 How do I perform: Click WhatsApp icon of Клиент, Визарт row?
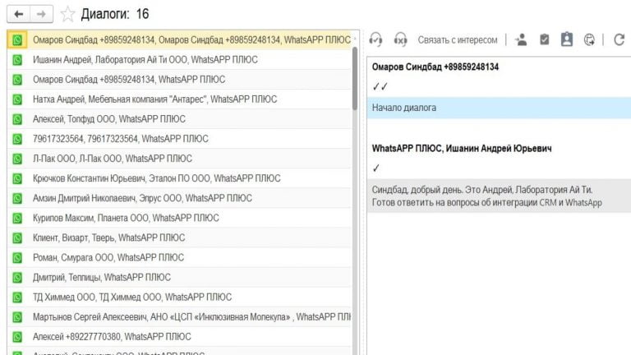click(17, 237)
